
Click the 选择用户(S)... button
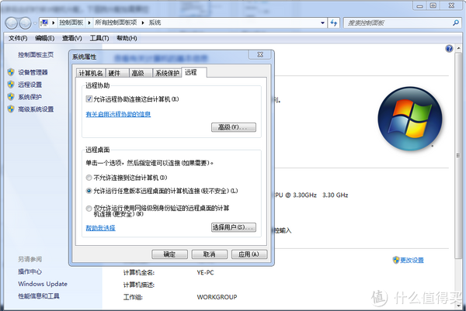point(234,227)
